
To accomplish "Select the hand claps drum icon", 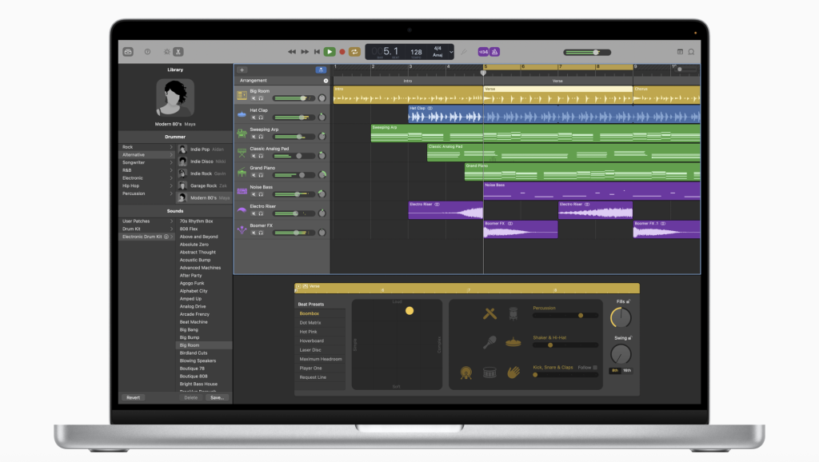I will coord(513,372).
